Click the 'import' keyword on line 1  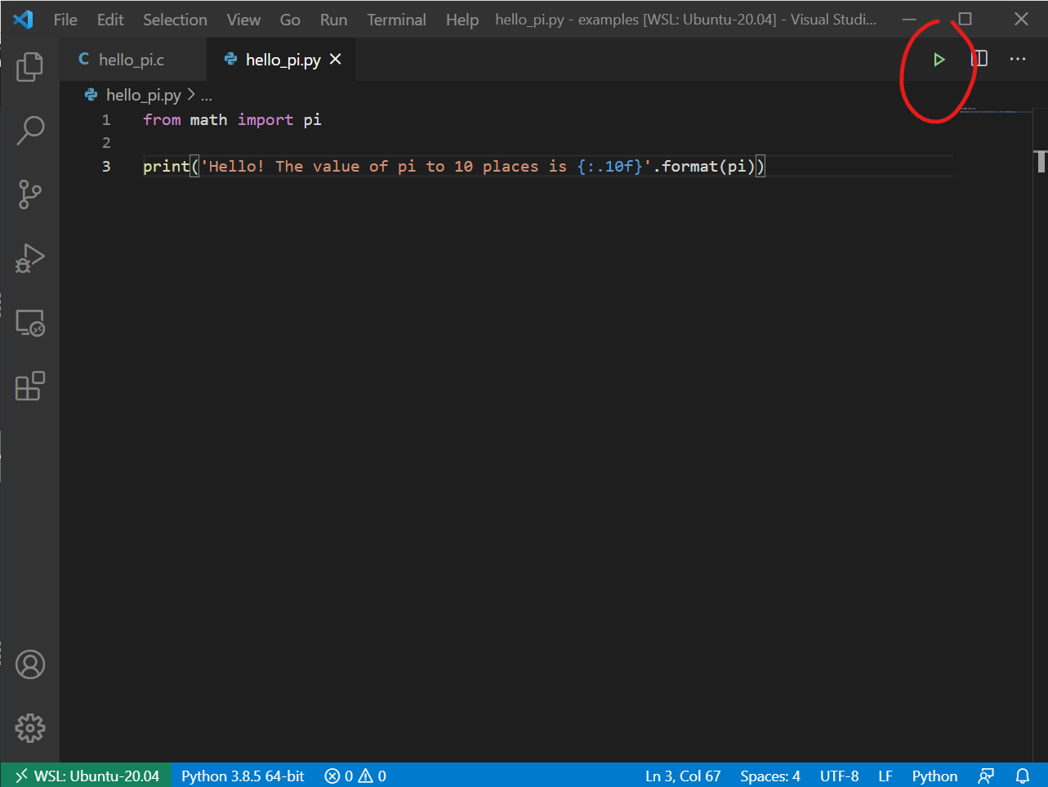[x=265, y=120]
